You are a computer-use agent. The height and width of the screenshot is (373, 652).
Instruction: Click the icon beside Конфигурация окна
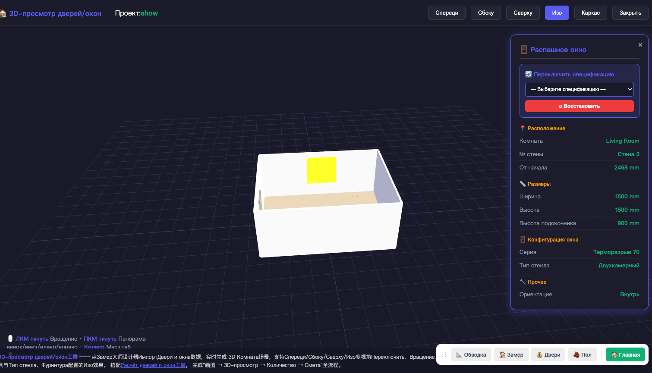click(523, 239)
